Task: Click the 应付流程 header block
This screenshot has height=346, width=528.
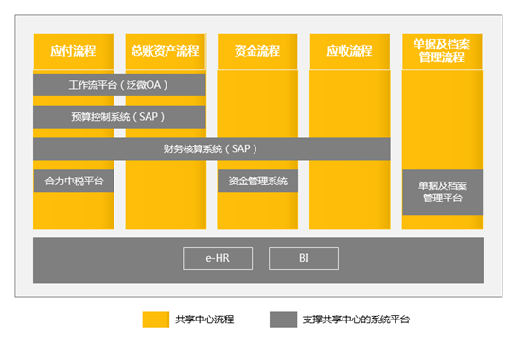Action: pyautogui.click(x=74, y=51)
